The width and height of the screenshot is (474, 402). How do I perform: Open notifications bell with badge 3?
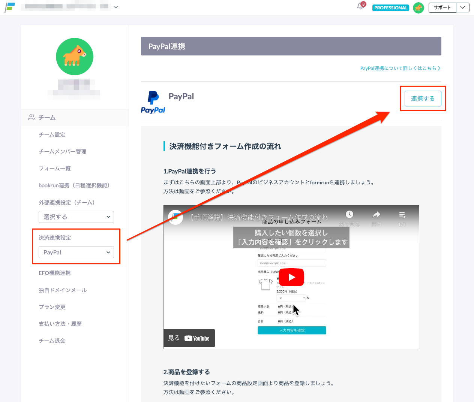click(361, 6)
